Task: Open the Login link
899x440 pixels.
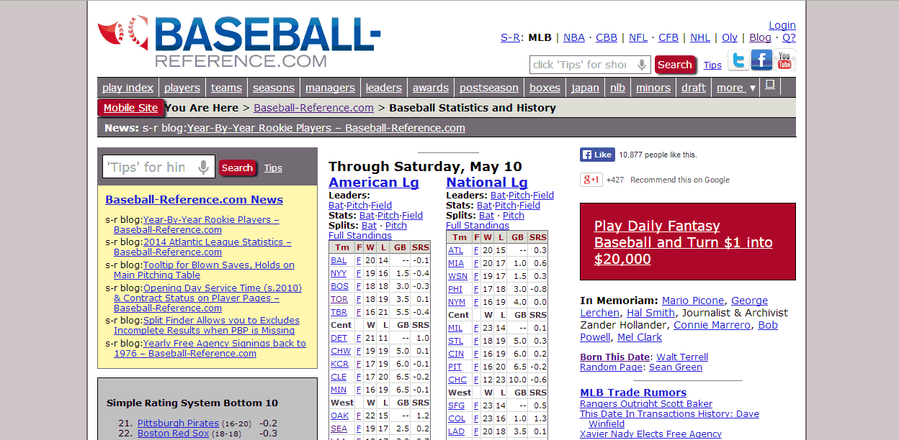Action: point(782,25)
